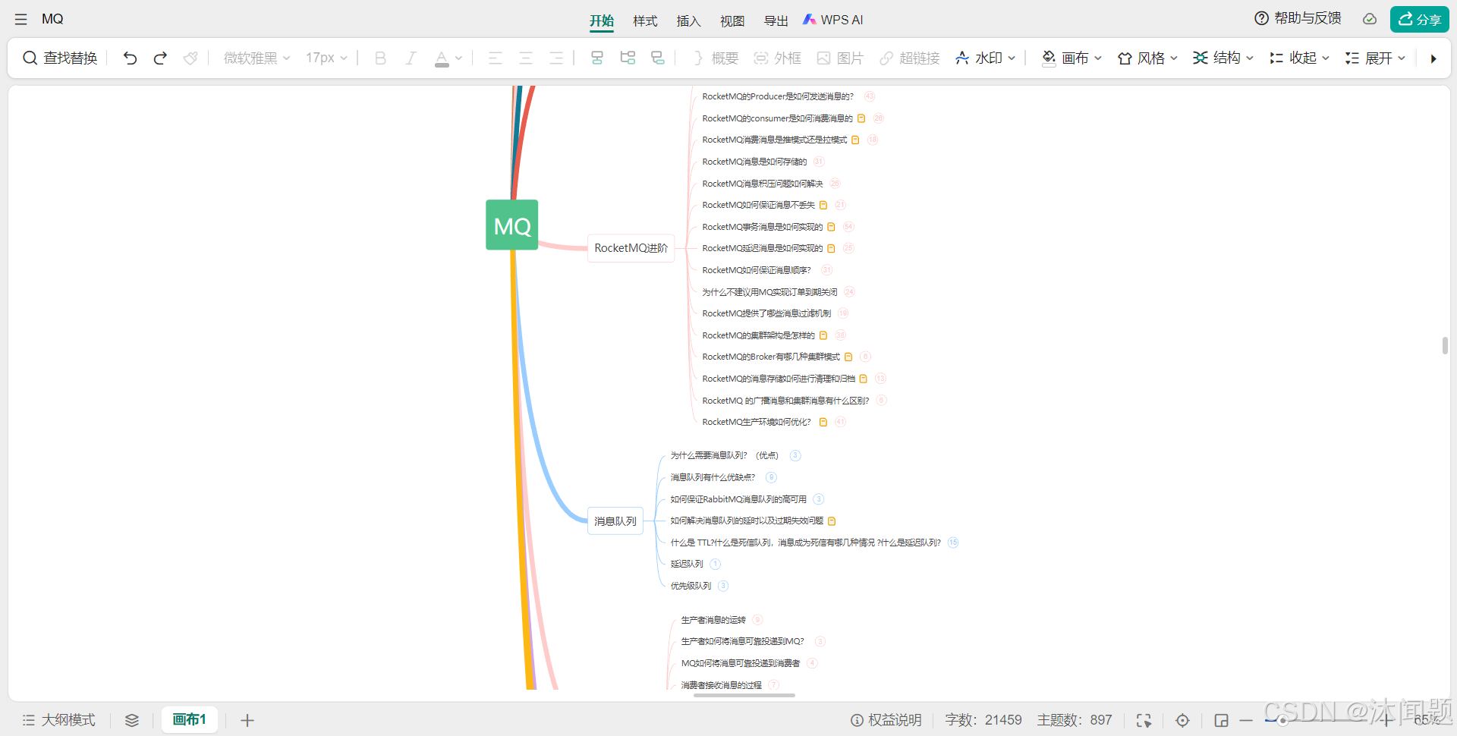Show more toolbar items arrow
1457x736 pixels.
pyautogui.click(x=1433, y=58)
